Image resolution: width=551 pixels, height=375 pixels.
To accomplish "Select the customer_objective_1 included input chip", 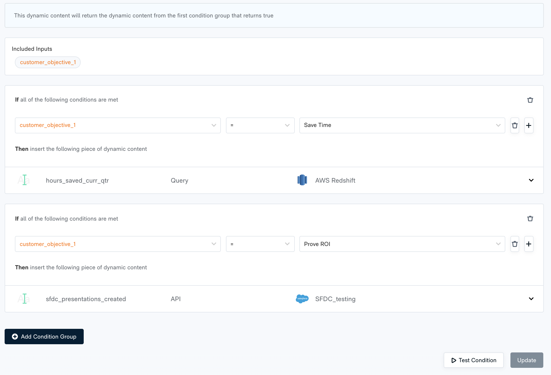I will point(48,62).
